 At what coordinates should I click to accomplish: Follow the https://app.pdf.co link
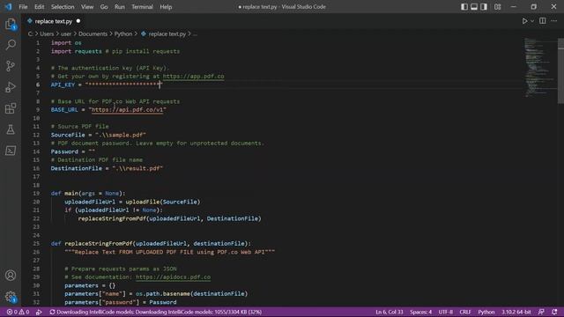[193, 77]
